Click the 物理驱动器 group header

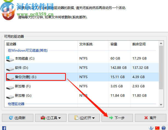(16, 104)
